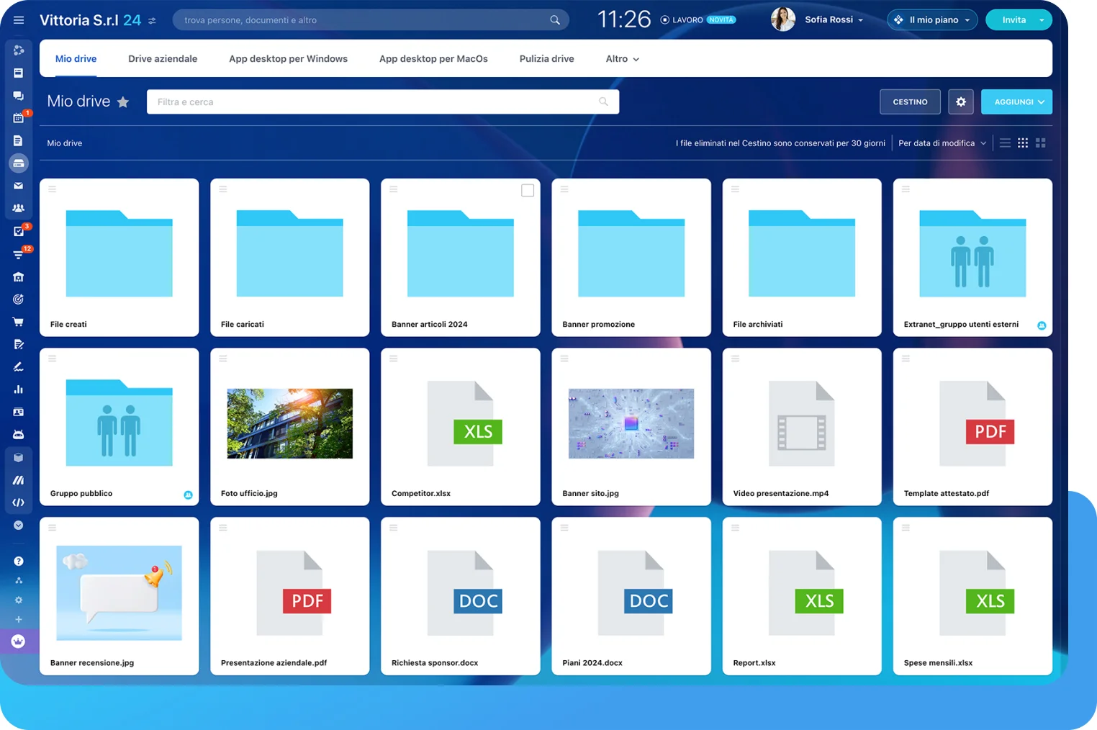This screenshot has height=730, width=1097.
Task: Star Mio drive as a favorite
Action: [x=123, y=102]
